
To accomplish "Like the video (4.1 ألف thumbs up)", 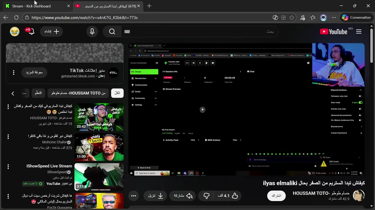I will pos(228,196).
